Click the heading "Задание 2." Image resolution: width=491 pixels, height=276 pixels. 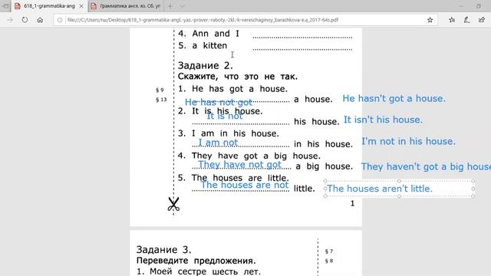(206, 65)
